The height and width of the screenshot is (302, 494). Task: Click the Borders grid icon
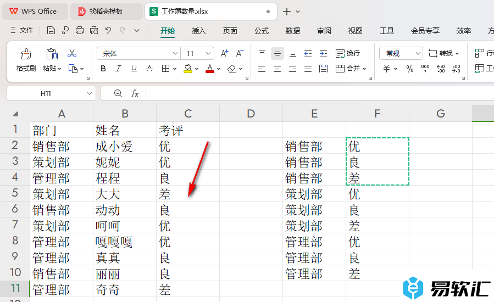pos(166,69)
